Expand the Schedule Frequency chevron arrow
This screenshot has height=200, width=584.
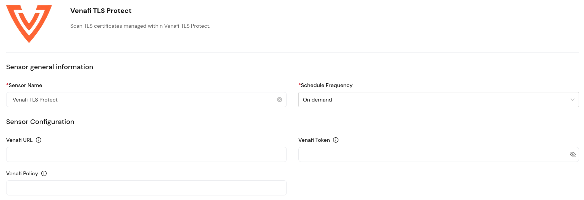click(x=572, y=100)
